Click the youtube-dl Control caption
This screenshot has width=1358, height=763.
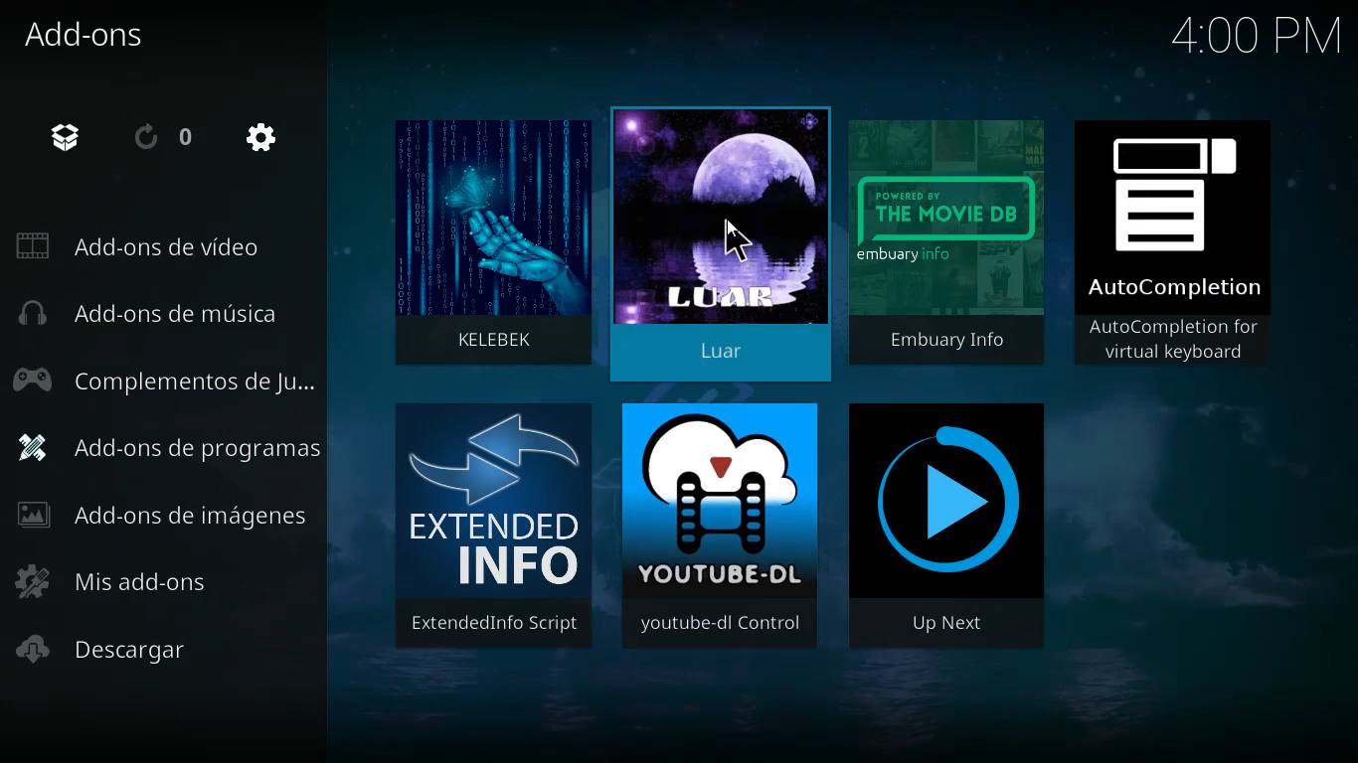point(720,623)
